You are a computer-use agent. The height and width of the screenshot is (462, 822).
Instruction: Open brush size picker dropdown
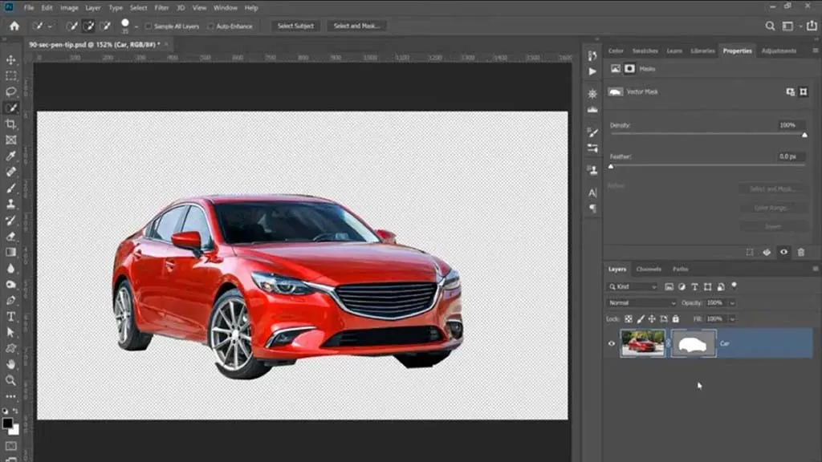coord(136,26)
